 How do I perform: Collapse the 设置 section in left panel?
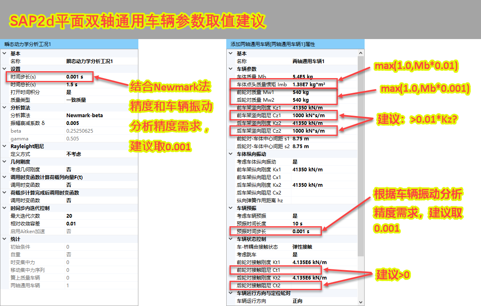[x=4, y=69]
